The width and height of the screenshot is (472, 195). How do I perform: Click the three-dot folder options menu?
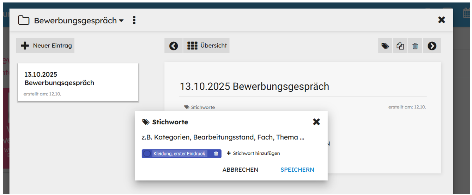(x=134, y=20)
